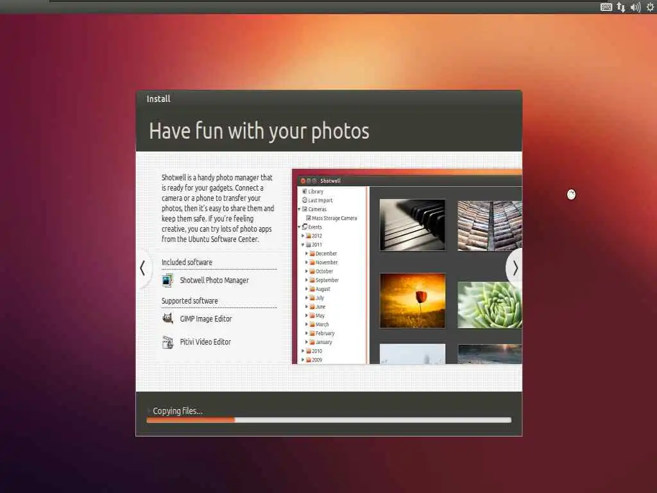
Task: Click the Pitivi Video Editor icon
Action: click(x=167, y=342)
